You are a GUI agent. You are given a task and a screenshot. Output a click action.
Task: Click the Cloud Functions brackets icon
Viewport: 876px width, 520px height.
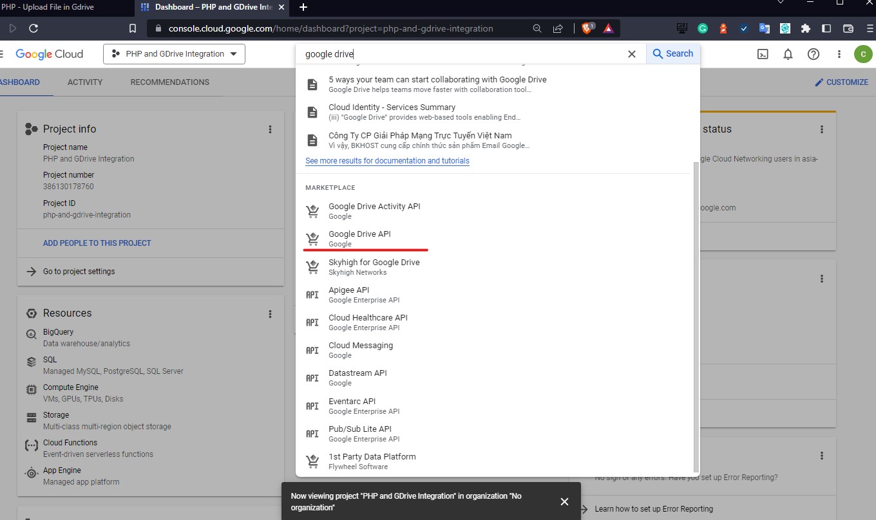click(32, 445)
